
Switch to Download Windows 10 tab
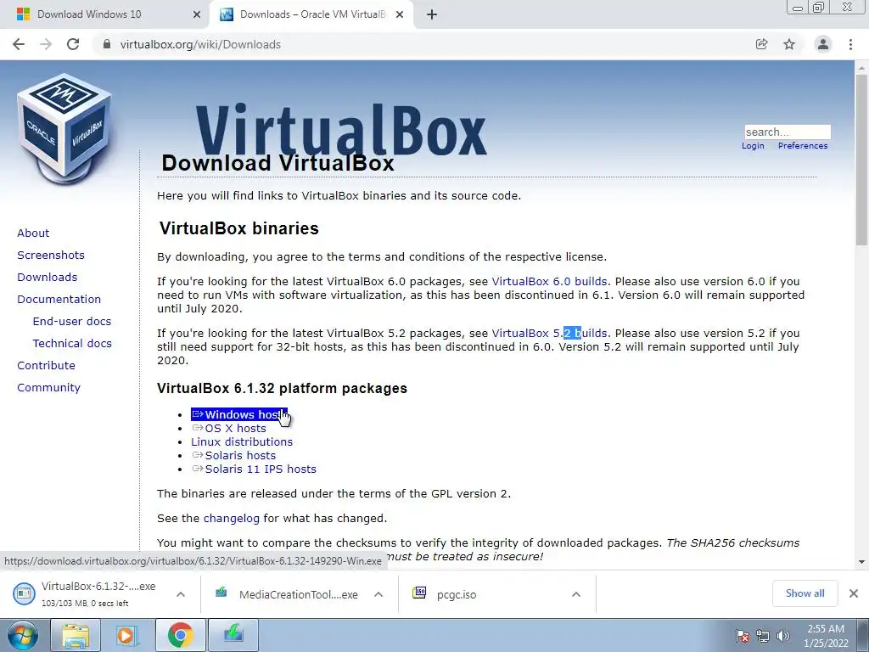click(104, 15)
